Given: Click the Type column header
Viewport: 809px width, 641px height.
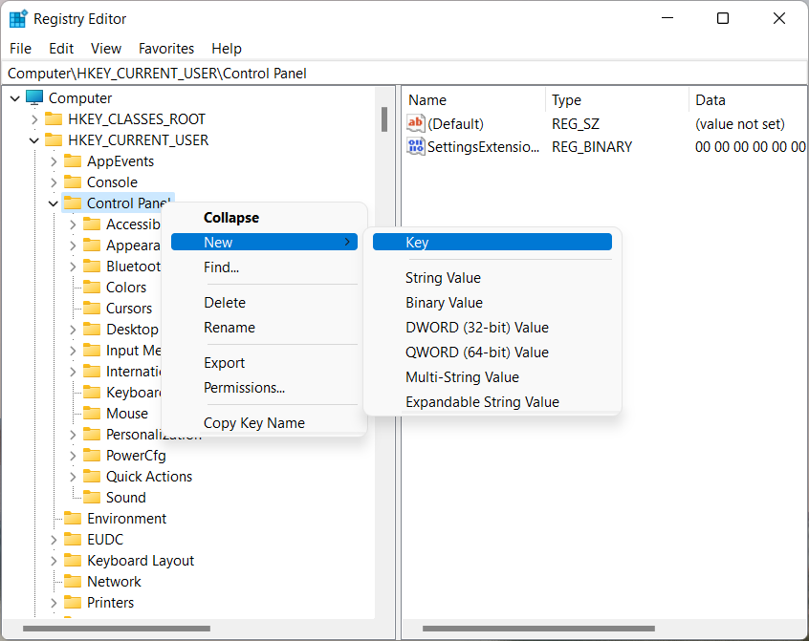Looking at the screenshot, I should [617, 100].
